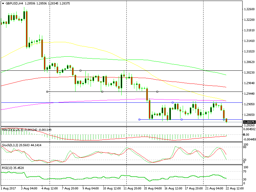Click the 1.30230 price scale label
Image resolution: width=256 pixels, height=192 pixels.
click(249, 73)
